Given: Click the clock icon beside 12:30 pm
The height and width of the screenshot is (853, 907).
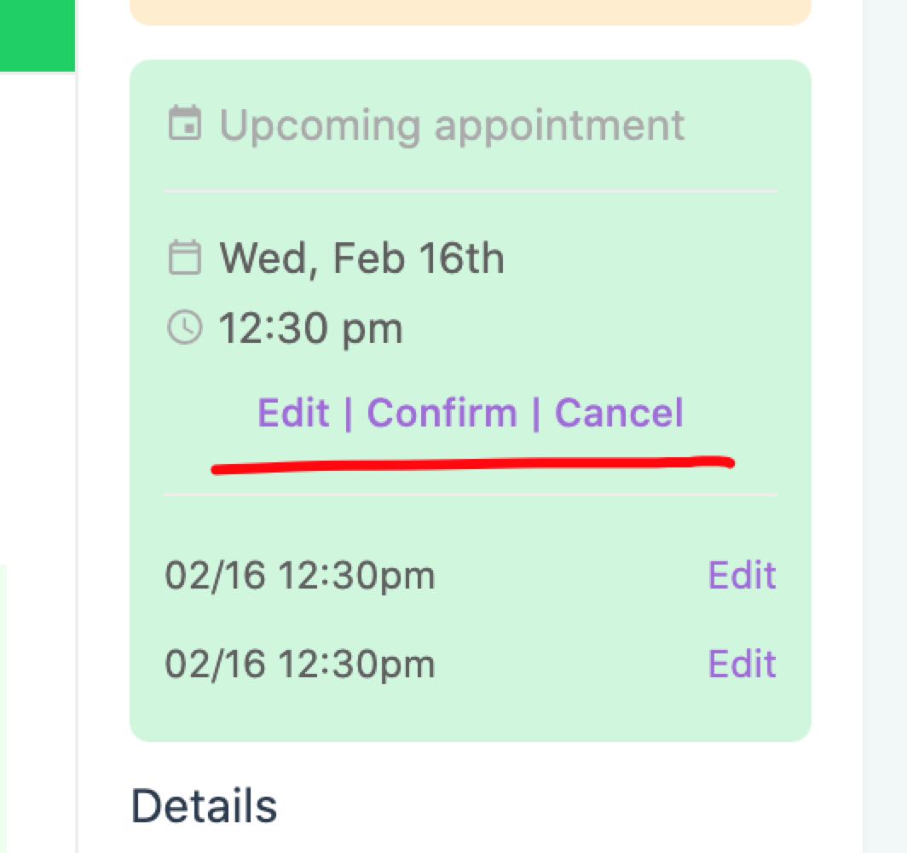Looking at the screenshot, I should (x=184, y=327).
